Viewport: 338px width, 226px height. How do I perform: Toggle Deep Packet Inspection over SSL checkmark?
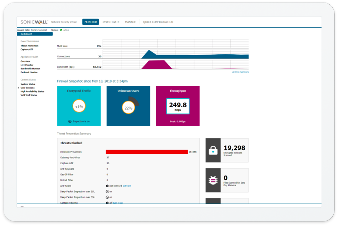[107, 192]
